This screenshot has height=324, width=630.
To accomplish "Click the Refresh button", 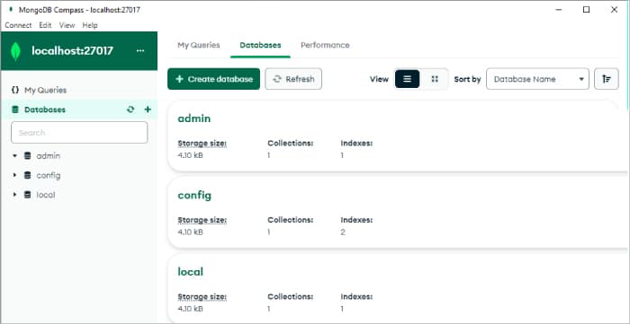I will (x=293, y=79).
